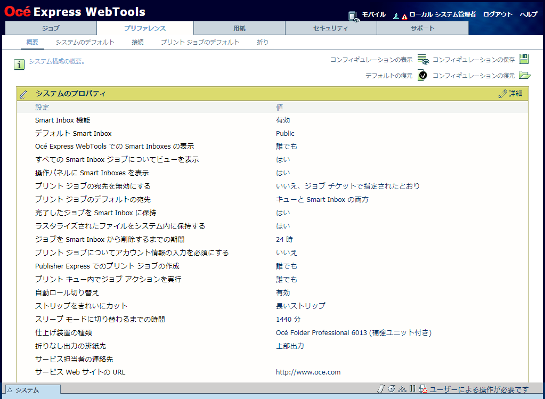This screenshot has width=545, height=399.
Task: Open 詳細 for システムのプロパティ
Action: (x=516, y=94)
